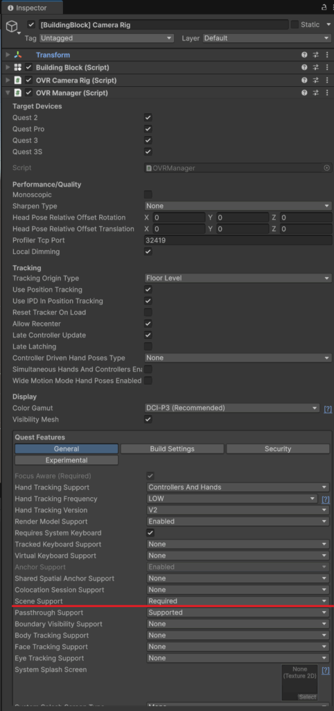
Task: Open Sharpen Type dropdown
Action: click(x=238, y=206)
